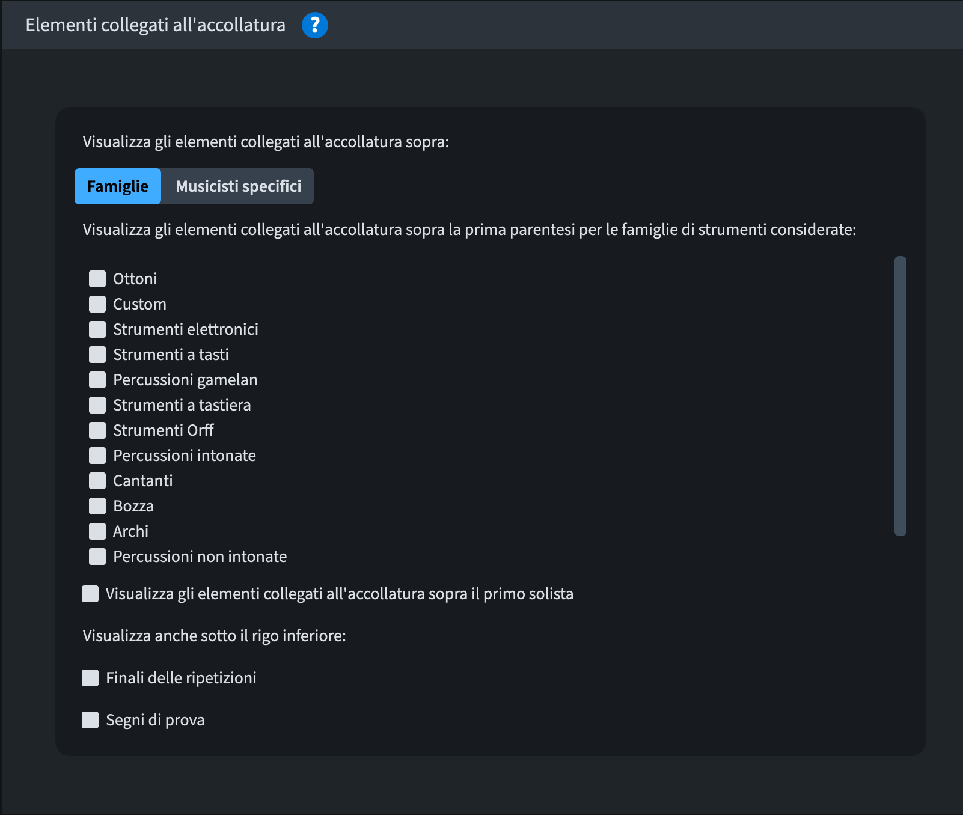The width and height of the screenshot is (963, 815).
Task: Check the Strumenti elettronici option
Action: 97,329
